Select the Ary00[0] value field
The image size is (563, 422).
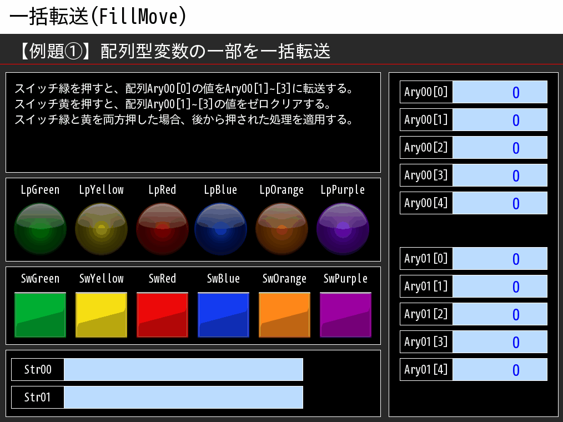(500, 92)
